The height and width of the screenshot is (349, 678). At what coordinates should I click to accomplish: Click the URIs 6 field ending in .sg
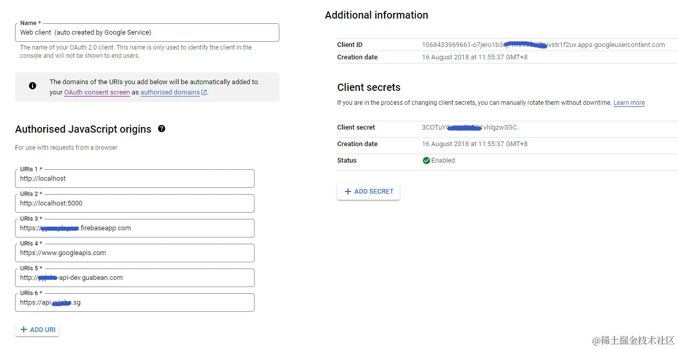click(134, 303)
